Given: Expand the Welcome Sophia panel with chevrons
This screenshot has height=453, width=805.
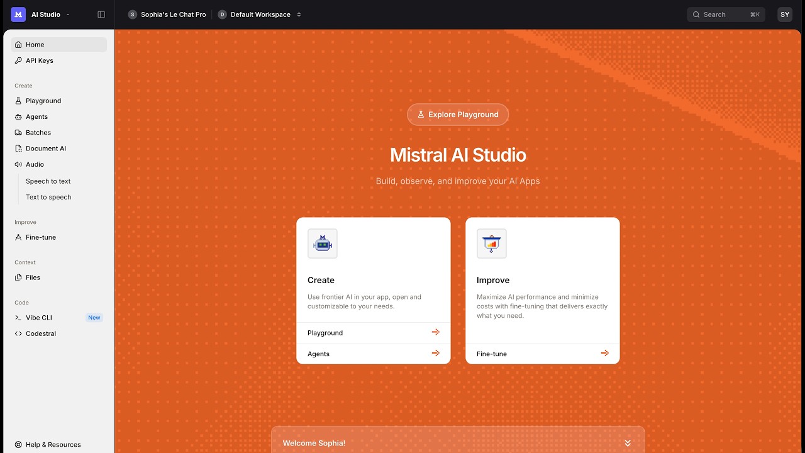Looking at the screenshot, I should [627, 444].
